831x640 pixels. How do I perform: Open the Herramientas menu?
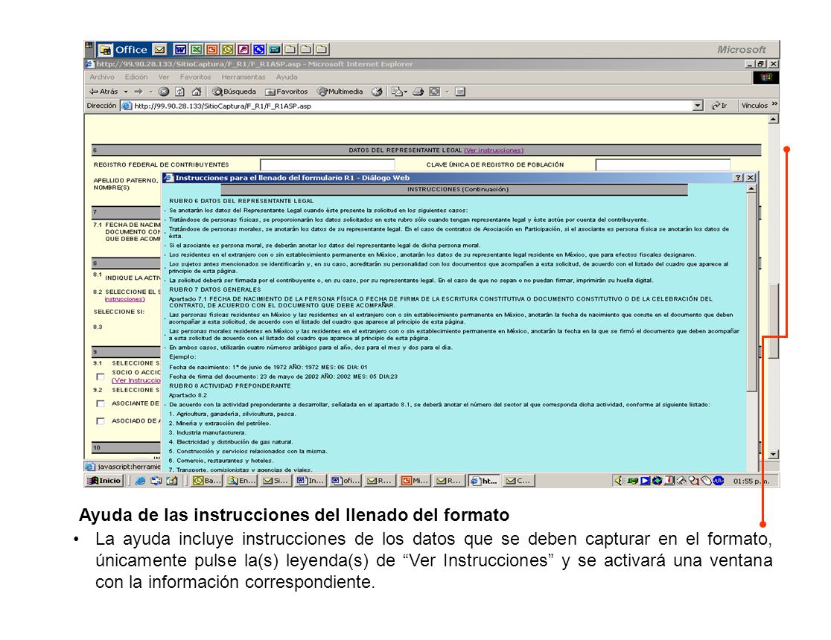pos(243,77)
